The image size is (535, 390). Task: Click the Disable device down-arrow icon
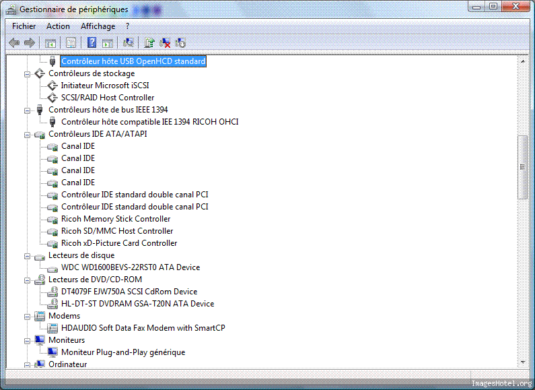coord(180,43)
